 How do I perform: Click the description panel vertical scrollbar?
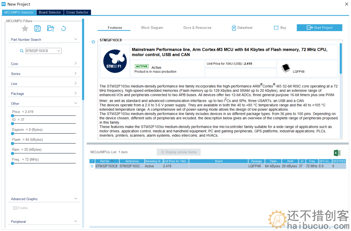point(341,58)
